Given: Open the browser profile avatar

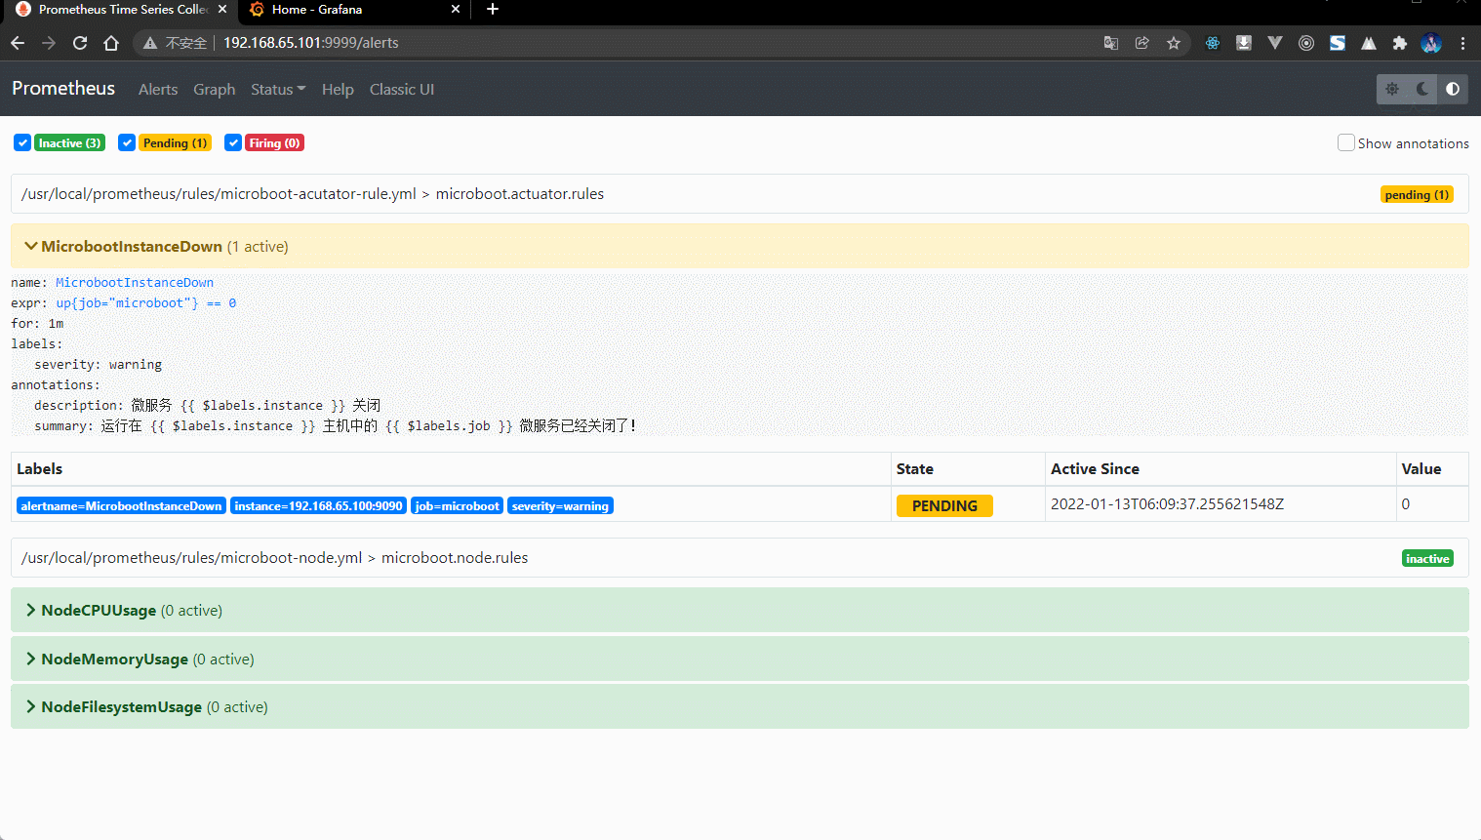Looking at the screenshot, I should click(x=1431, y=43).
